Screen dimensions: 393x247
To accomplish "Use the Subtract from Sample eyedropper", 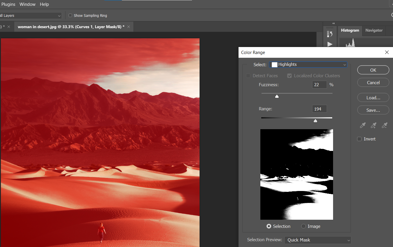I will tap(385, 125).
